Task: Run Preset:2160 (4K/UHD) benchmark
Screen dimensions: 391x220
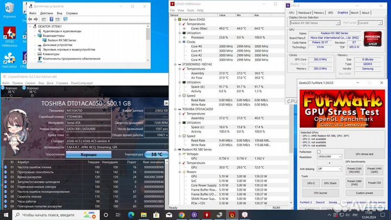Action: pyautogui.click(x=354, y=170)
